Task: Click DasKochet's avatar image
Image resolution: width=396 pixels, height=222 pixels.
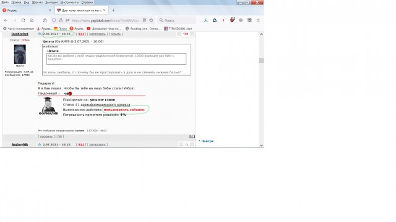Action: point(20,54)
